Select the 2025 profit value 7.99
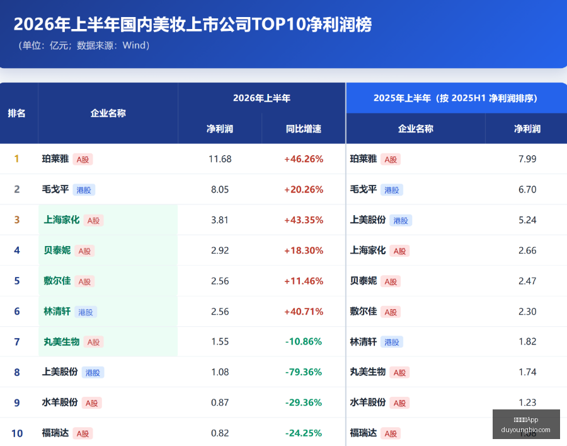 [x=527, y=159]
